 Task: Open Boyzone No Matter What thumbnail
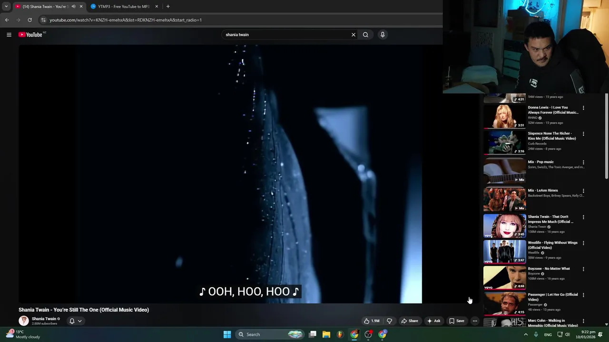(505, 278)
